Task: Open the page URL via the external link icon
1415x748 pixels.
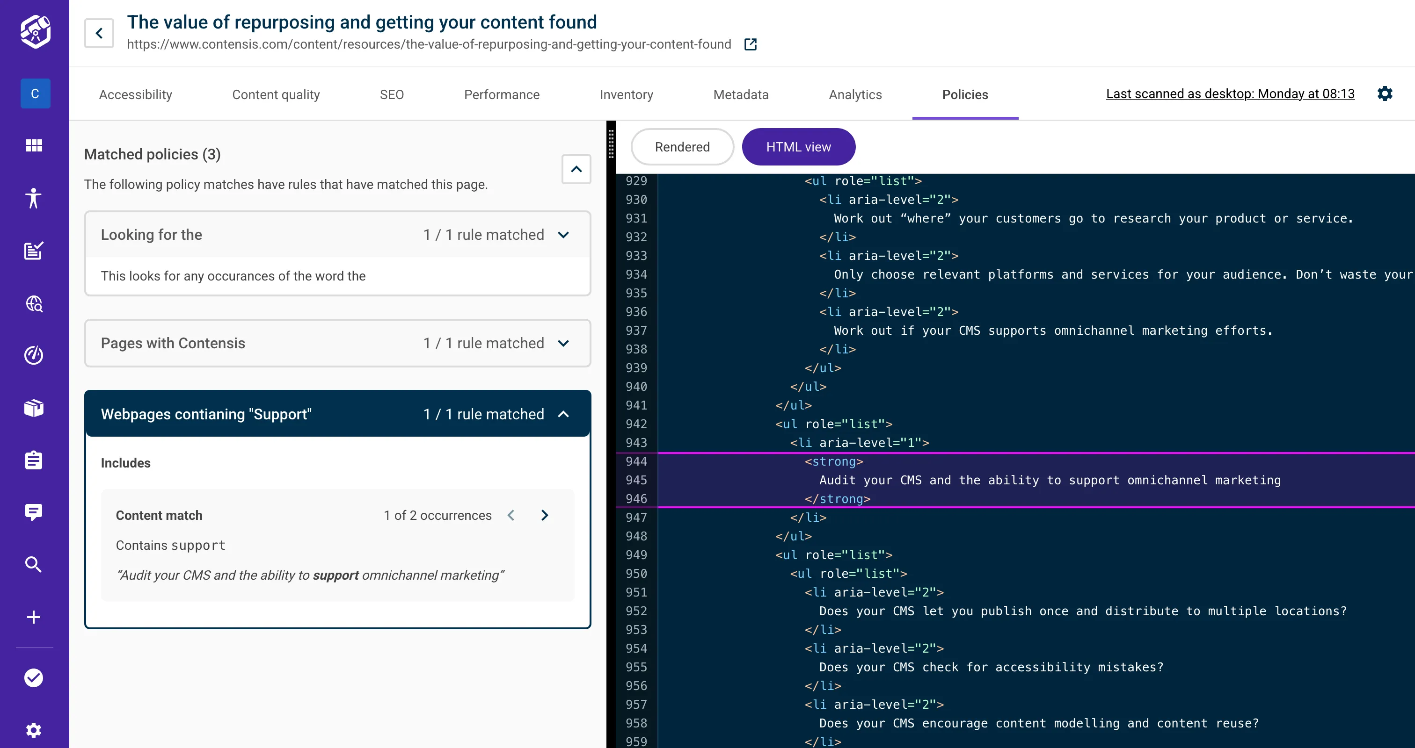Action: (751, 44)
